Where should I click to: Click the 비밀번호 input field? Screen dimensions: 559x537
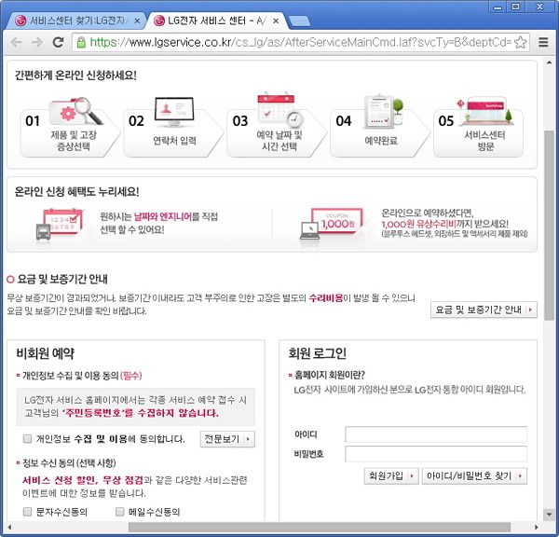pyautogui.click(x=436, y=454)
